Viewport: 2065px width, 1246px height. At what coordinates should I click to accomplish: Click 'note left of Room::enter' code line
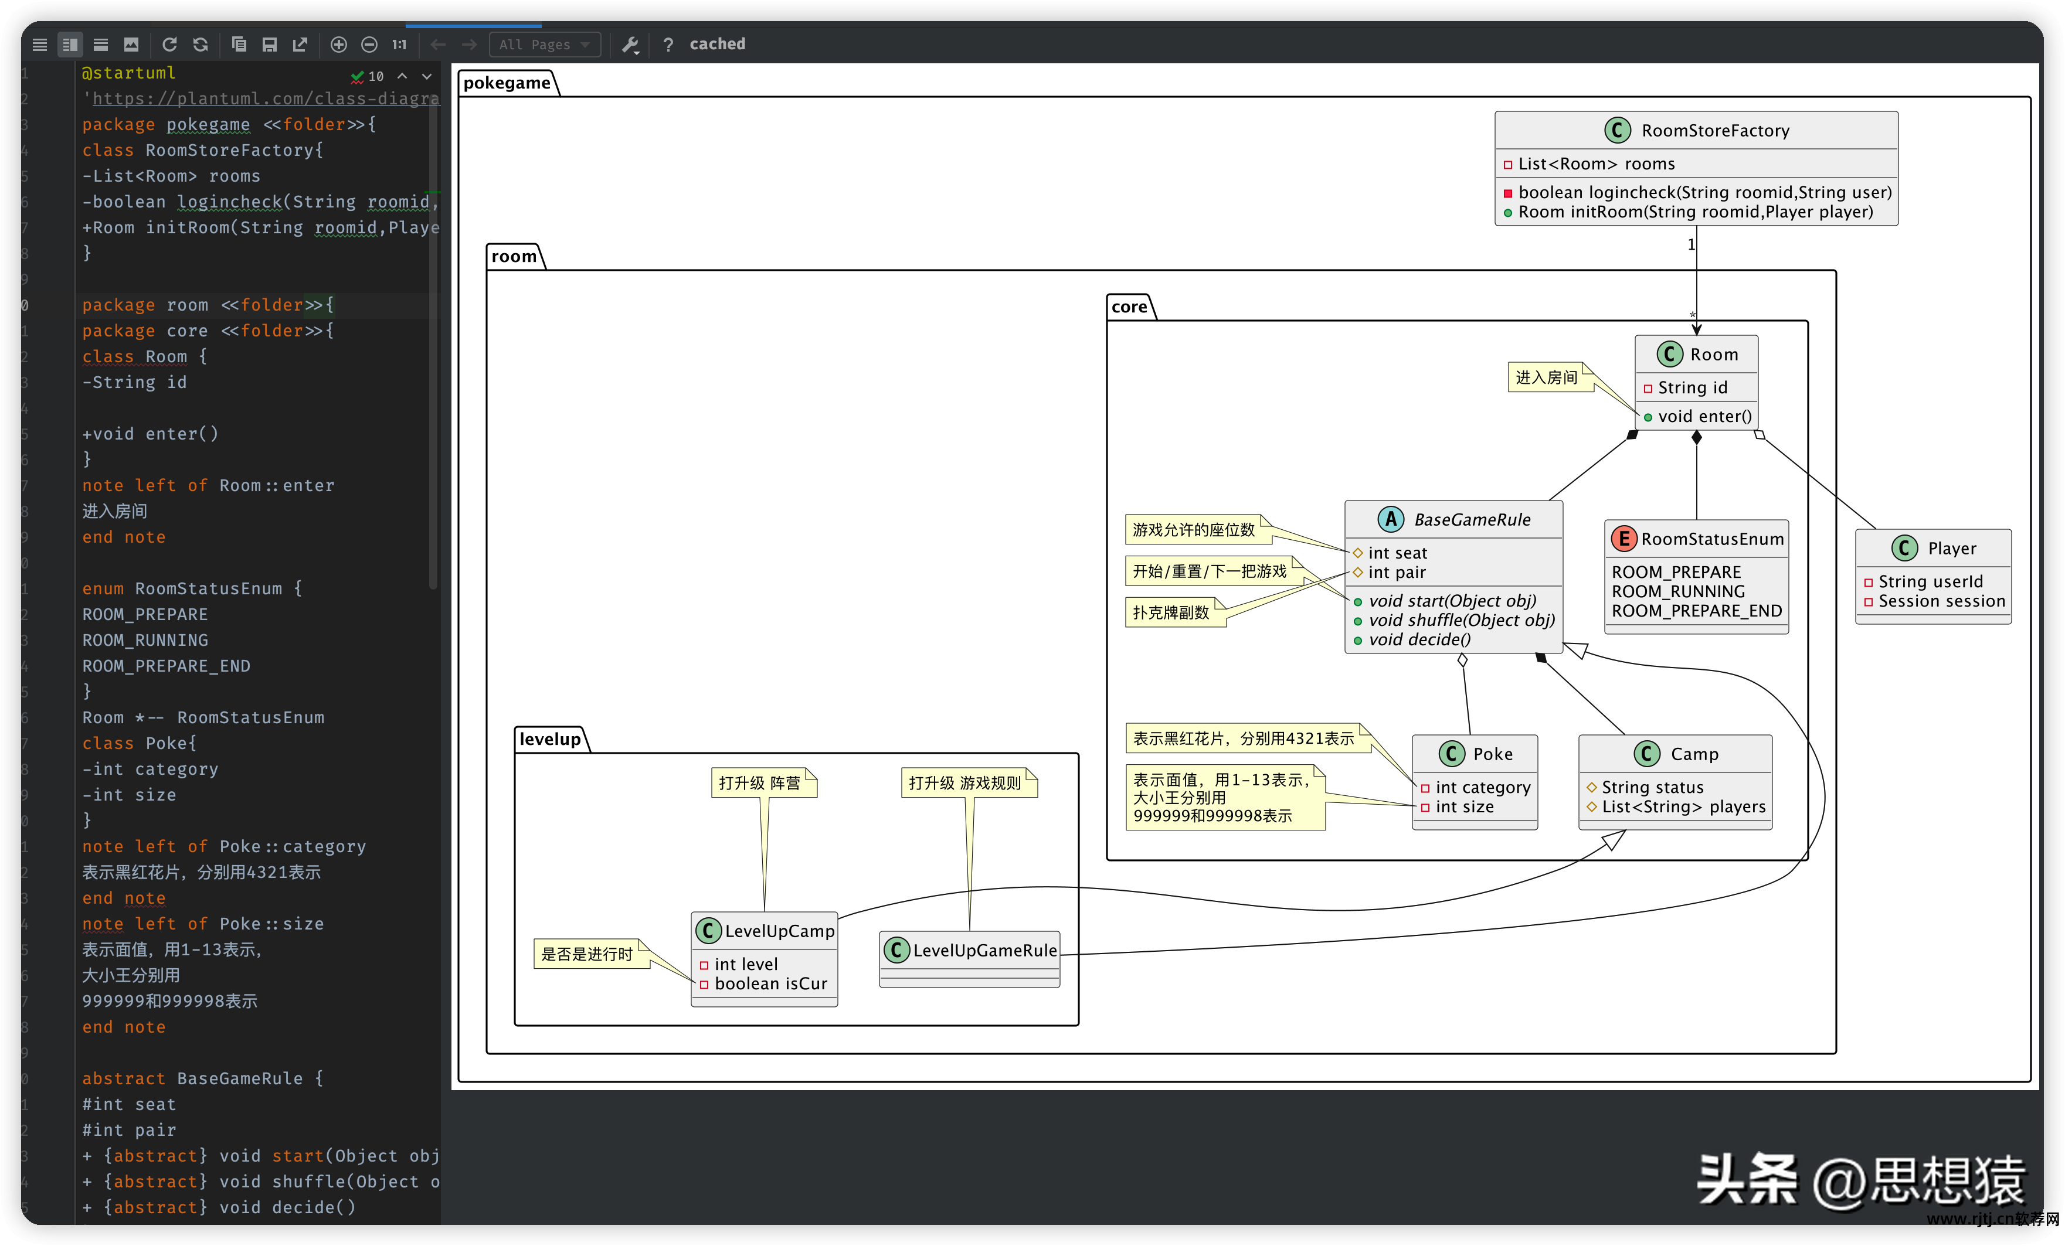[208, 485]
